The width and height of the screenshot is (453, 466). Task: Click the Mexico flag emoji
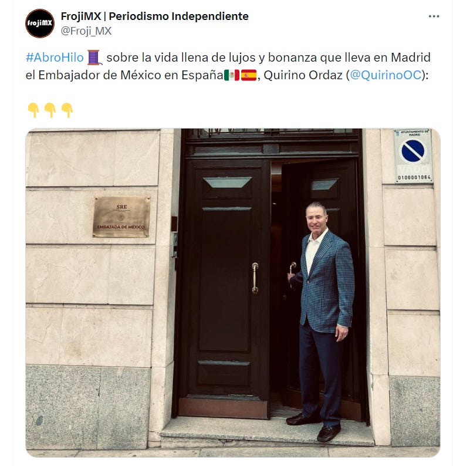pyautogui.click(x=232, y=75)
